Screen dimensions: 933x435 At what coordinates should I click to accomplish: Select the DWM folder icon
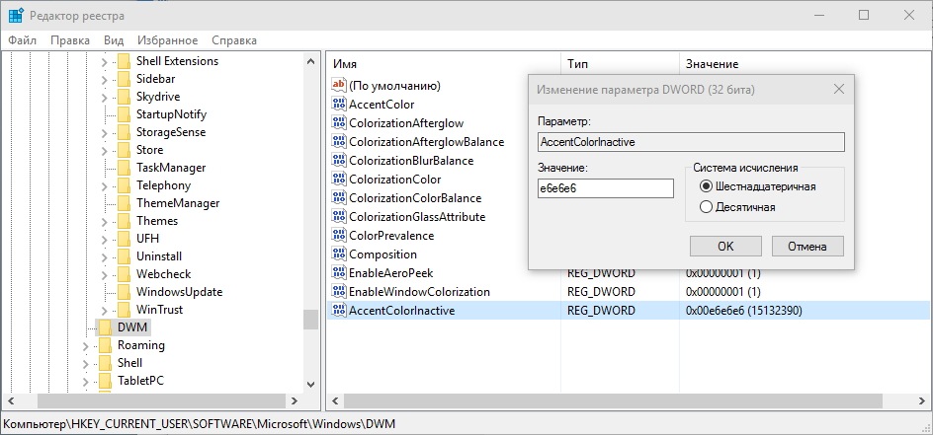coord(105,327)
